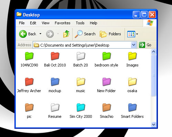This screenshot has width=172, height=137.
Task: Click the green Go button
Action: point(145,45)
